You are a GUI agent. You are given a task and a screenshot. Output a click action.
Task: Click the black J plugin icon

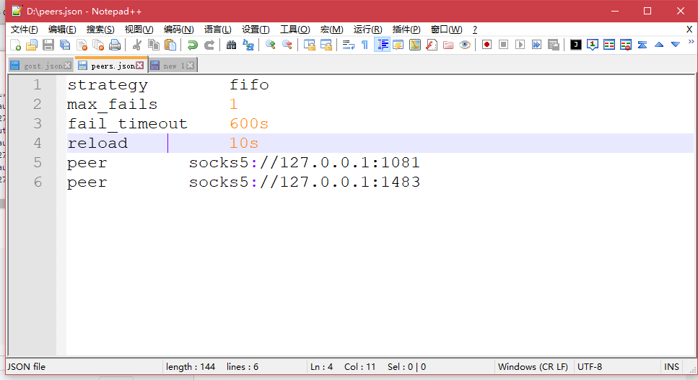(x=575, y=45)
